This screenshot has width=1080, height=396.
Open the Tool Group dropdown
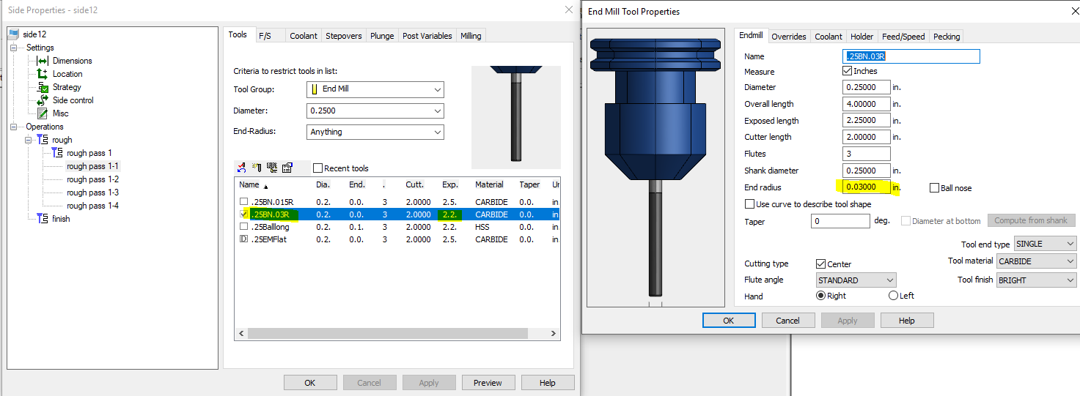point(375,89)
